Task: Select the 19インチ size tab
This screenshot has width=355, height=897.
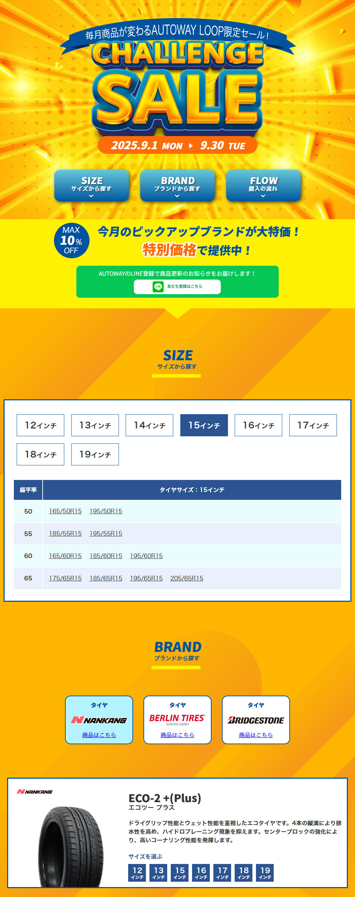Action: point(95,454)
